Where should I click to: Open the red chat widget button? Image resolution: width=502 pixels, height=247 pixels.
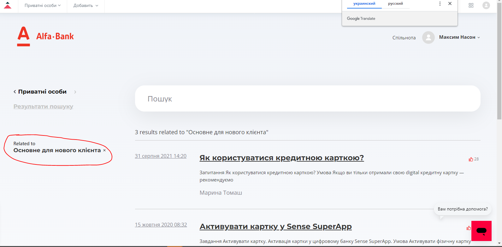(481, 231)
